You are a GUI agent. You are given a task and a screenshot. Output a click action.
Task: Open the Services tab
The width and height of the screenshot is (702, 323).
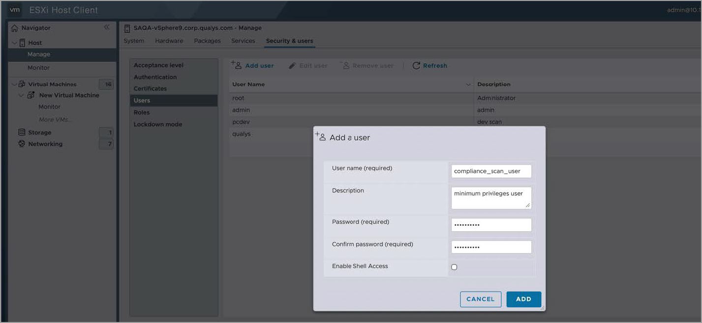pyautogui.click(x=243, y=41)
